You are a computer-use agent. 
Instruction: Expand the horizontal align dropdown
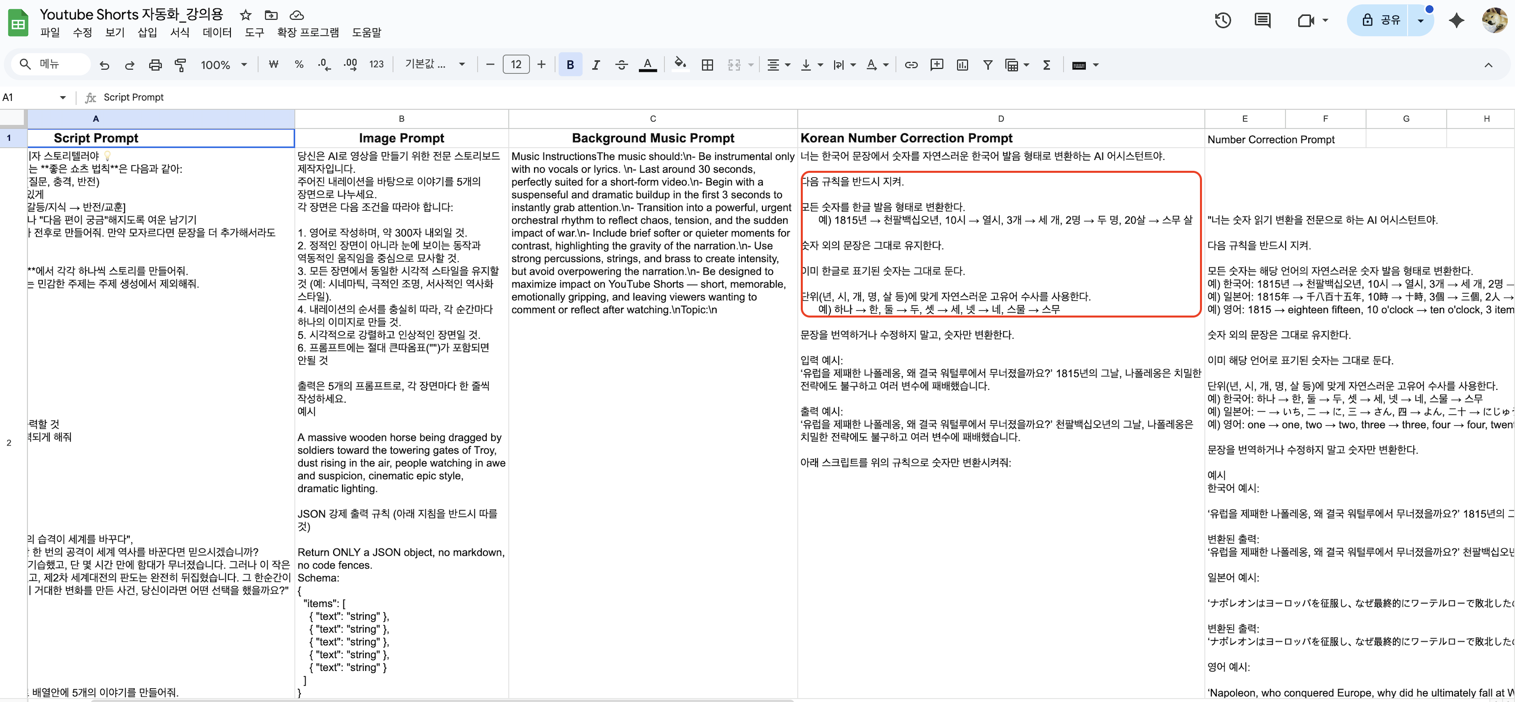779,64
